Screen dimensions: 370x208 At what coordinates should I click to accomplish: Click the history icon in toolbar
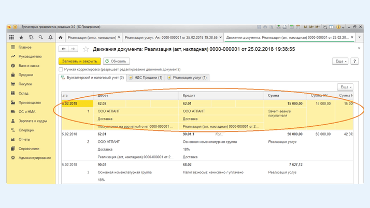click(x=31, y=37)
